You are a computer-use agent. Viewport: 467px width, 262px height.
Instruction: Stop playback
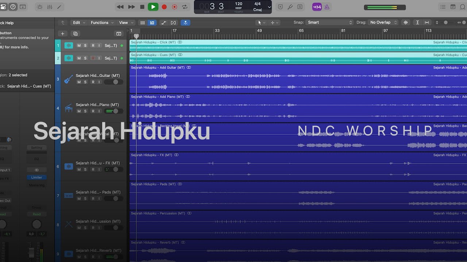pyautogui.click(x=142, y=7)
